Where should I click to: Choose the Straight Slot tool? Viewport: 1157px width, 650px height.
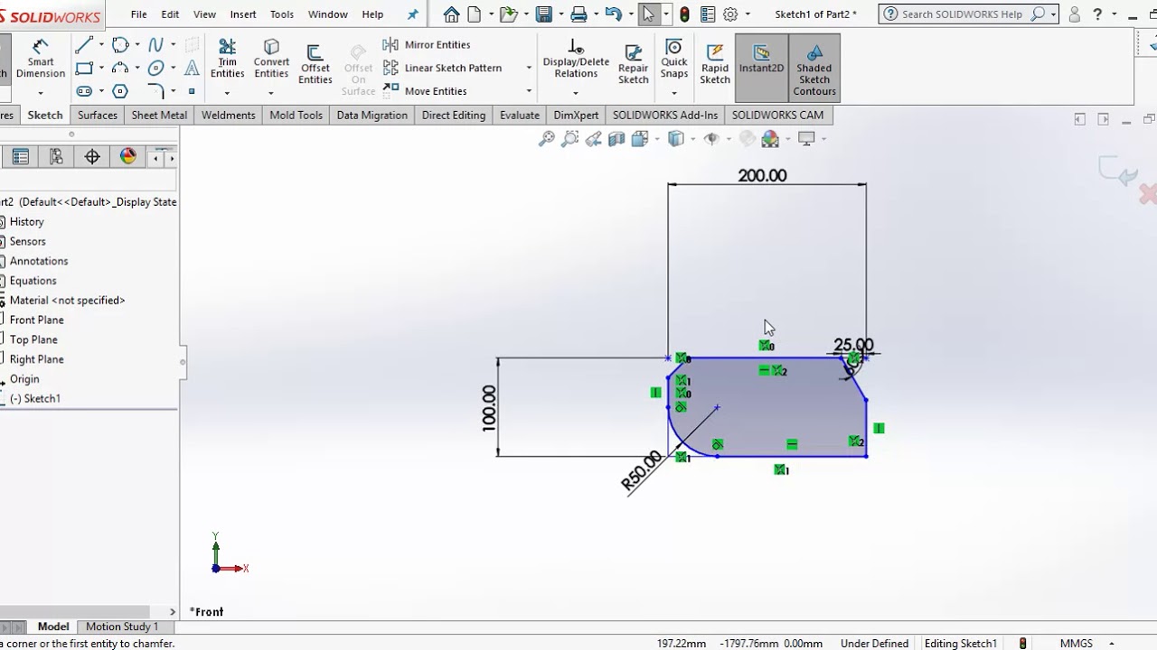84,91
